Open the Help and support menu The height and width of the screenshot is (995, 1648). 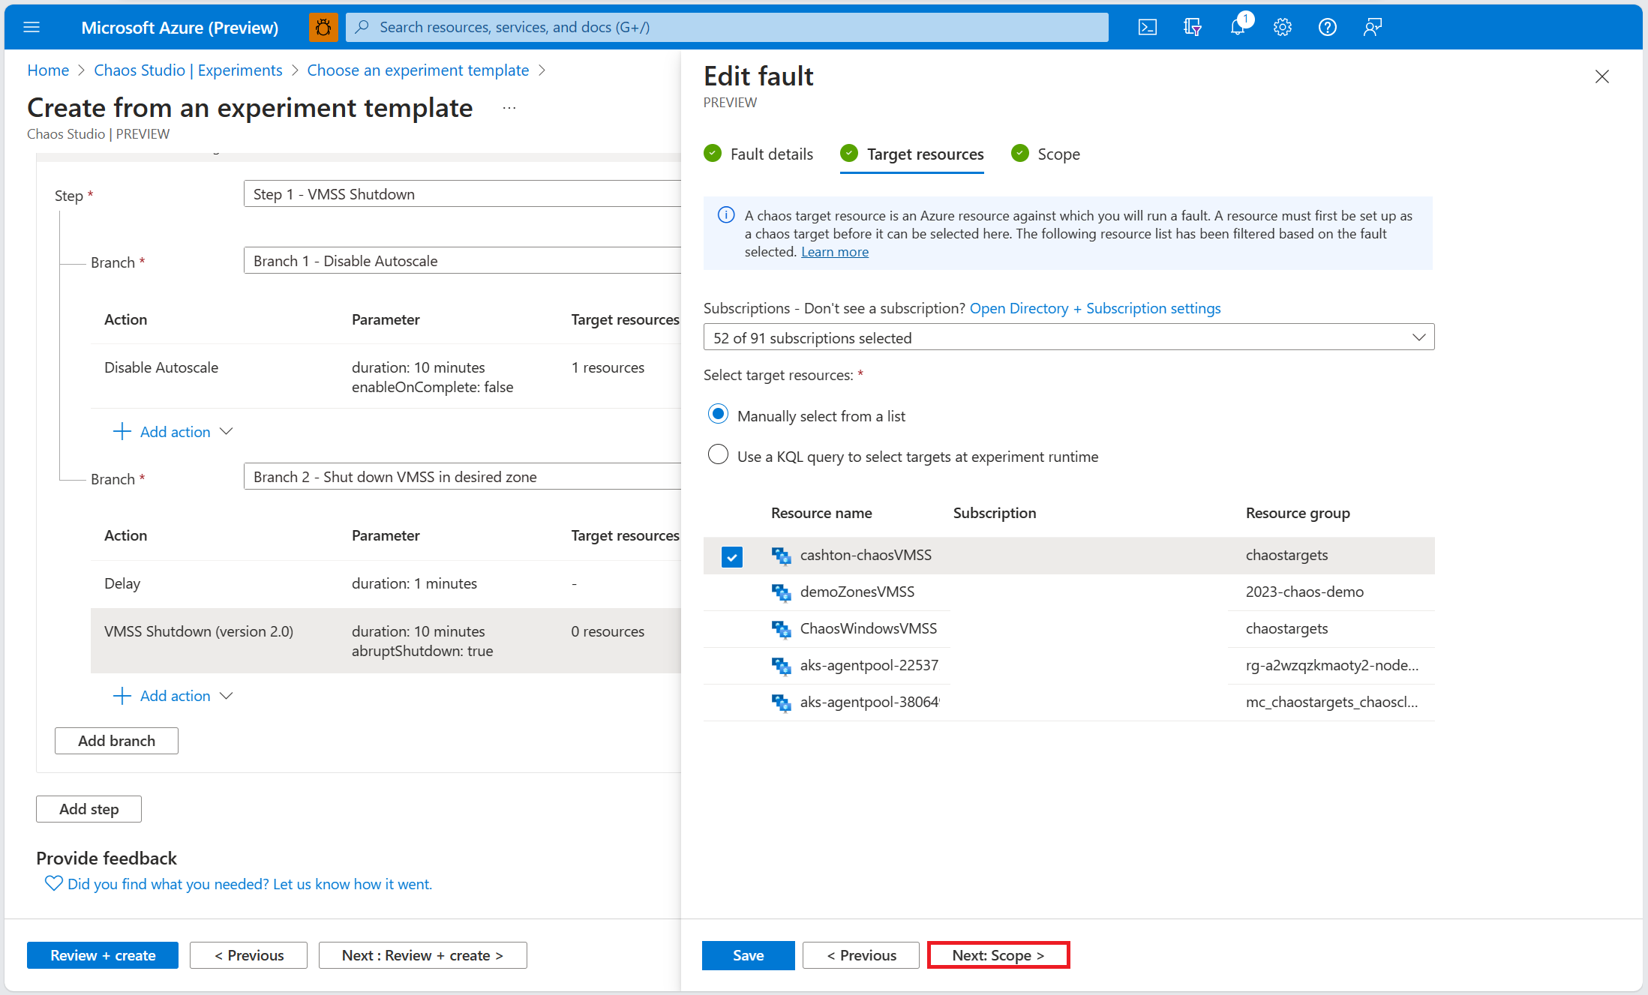(1327, 26)
